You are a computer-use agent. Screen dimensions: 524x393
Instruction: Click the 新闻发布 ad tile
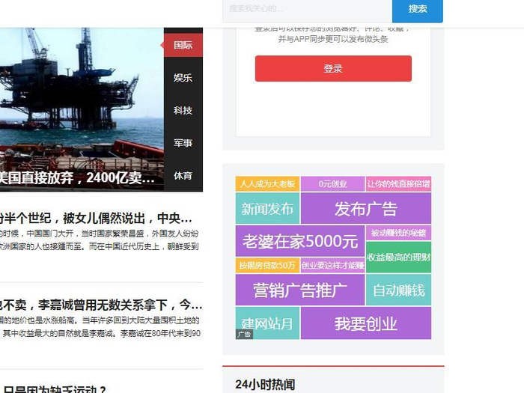coord(267,209)
